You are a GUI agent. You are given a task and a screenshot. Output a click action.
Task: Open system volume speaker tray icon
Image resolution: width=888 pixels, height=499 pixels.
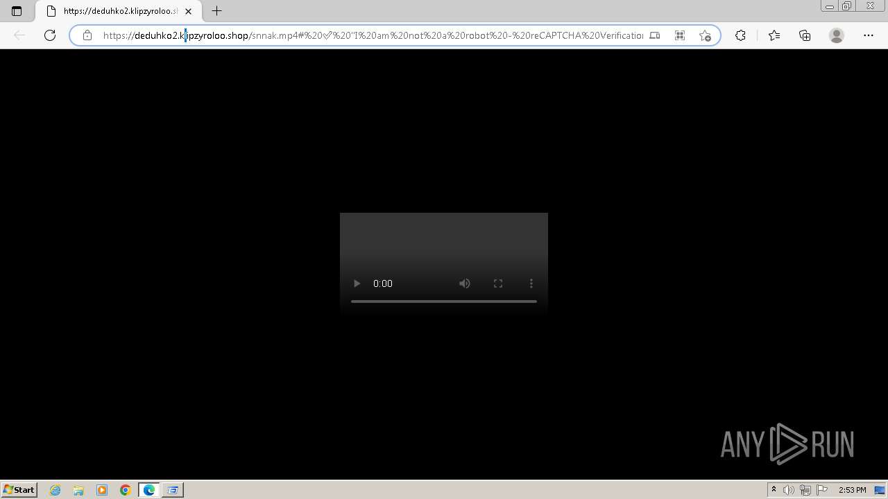[x=789, y=490]
